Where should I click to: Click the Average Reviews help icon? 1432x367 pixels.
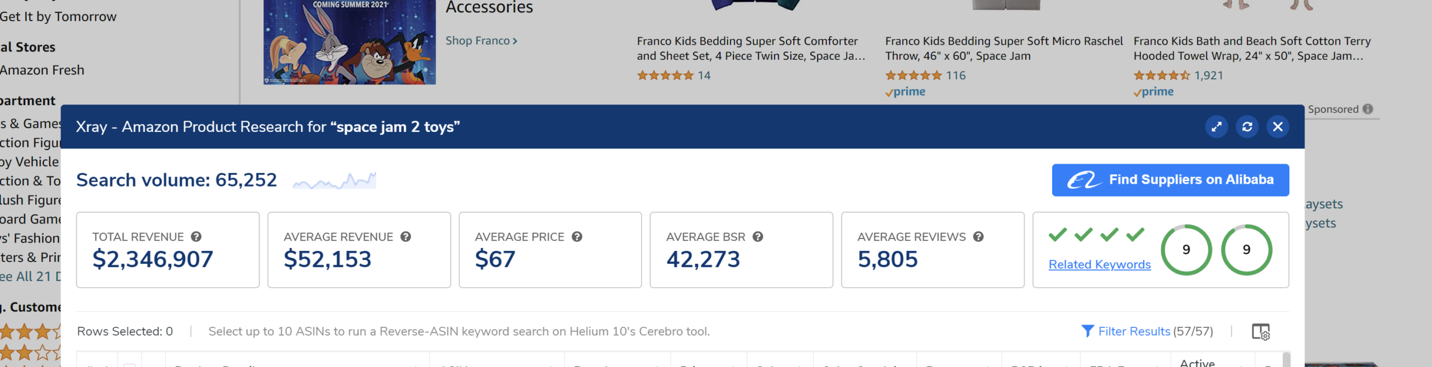pyautogui.click(x=978, y=237)
